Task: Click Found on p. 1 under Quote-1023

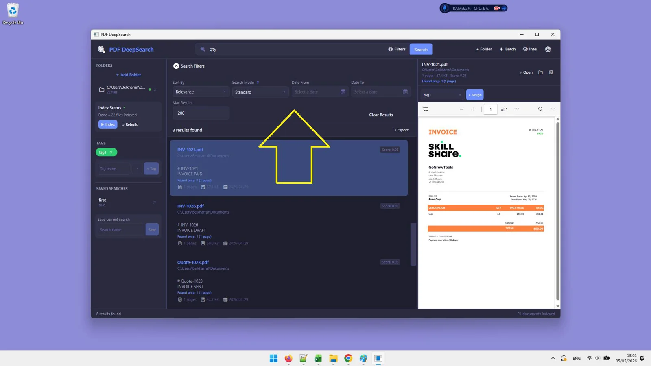Action: tap(194, 293)
